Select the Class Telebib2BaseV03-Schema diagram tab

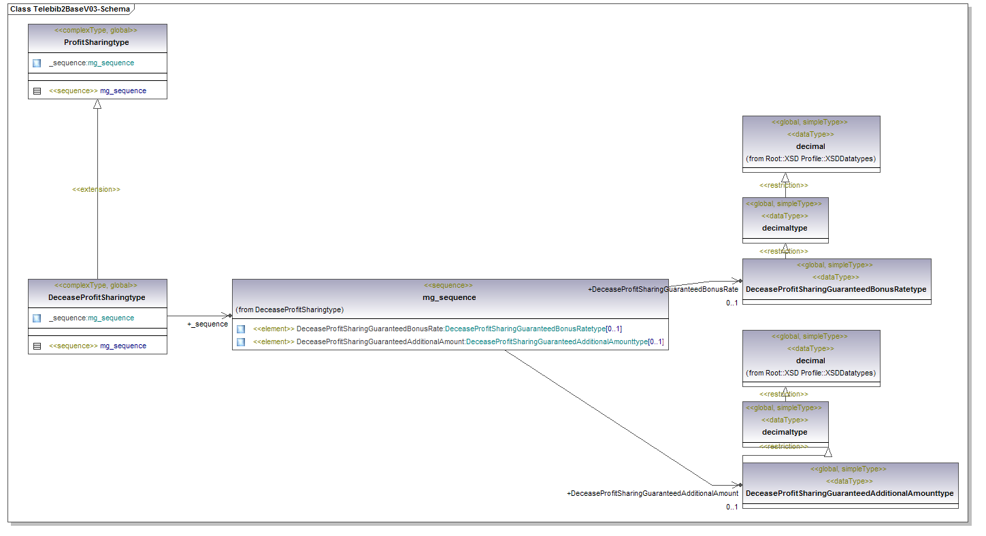point(70,9)
